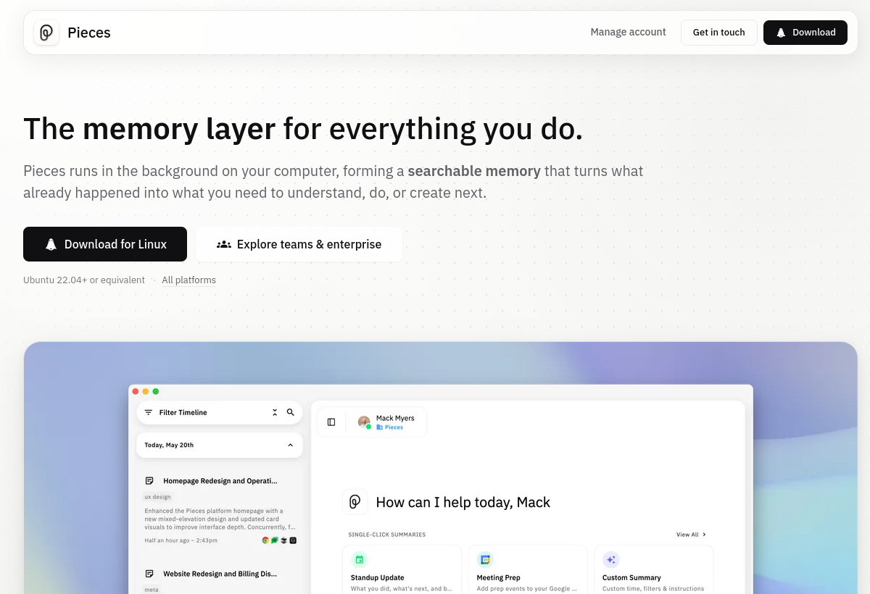Click the search magnifier in Filter Timeline bar
The width and height of the screenshot is (870, 594).
tap(291, 412)
